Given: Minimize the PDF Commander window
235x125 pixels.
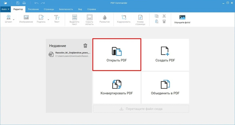Looking at the screenshot, I should 224,3.
